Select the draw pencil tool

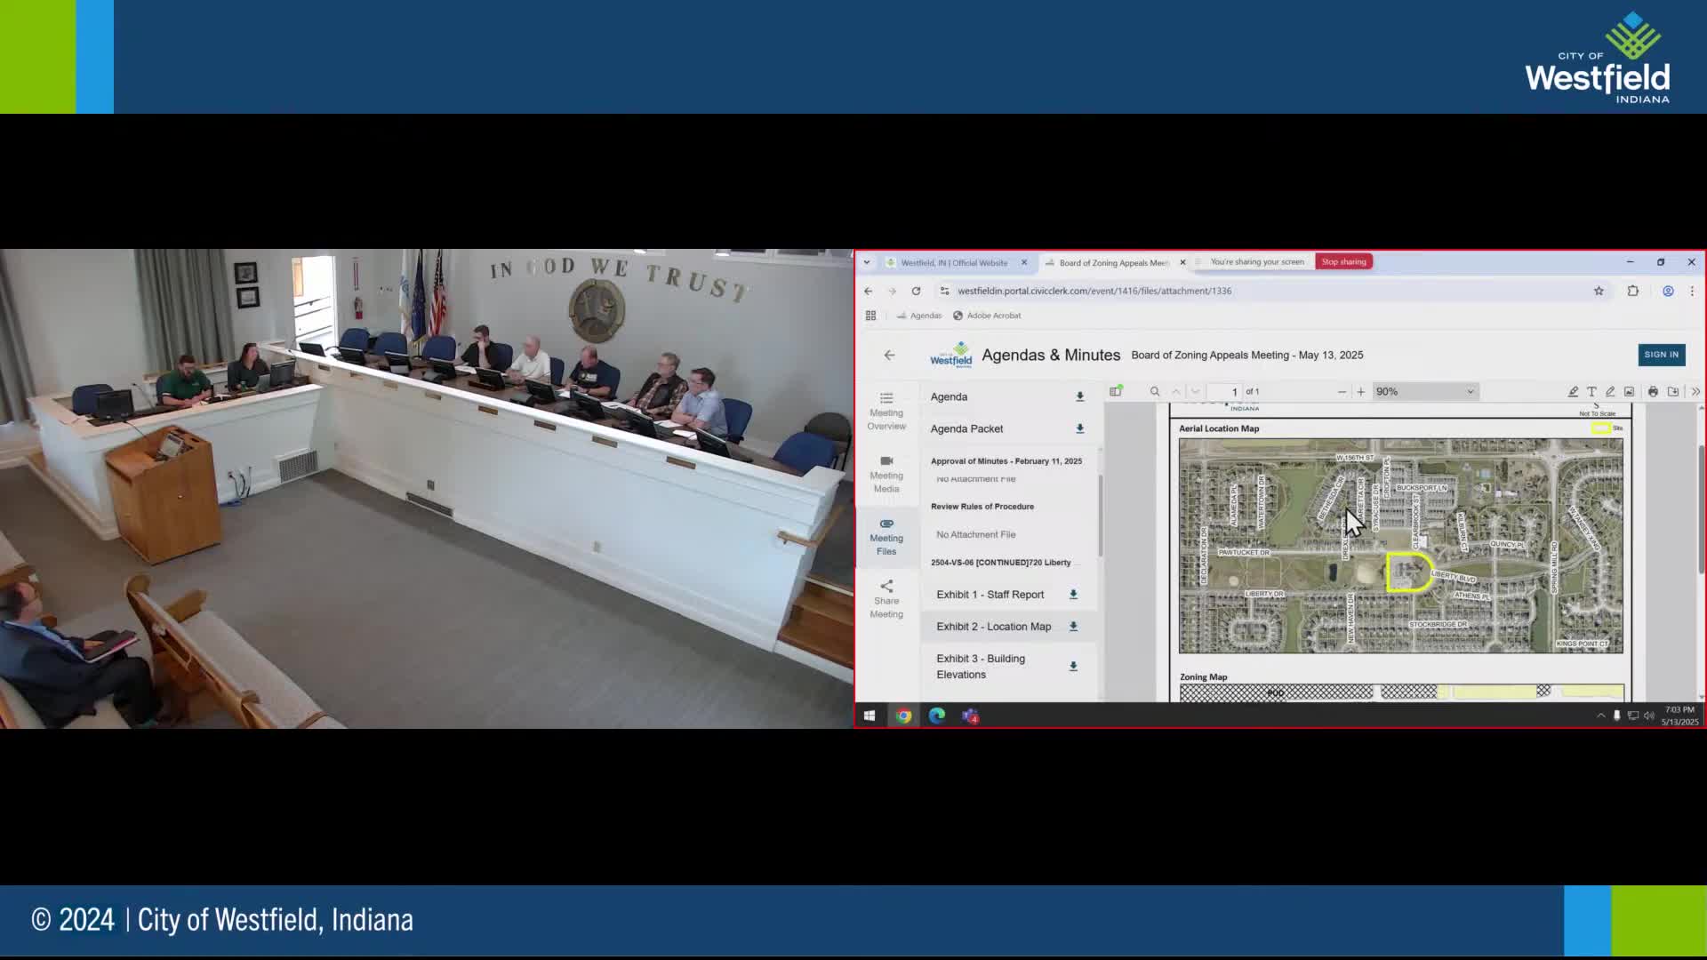point(1610,391)
